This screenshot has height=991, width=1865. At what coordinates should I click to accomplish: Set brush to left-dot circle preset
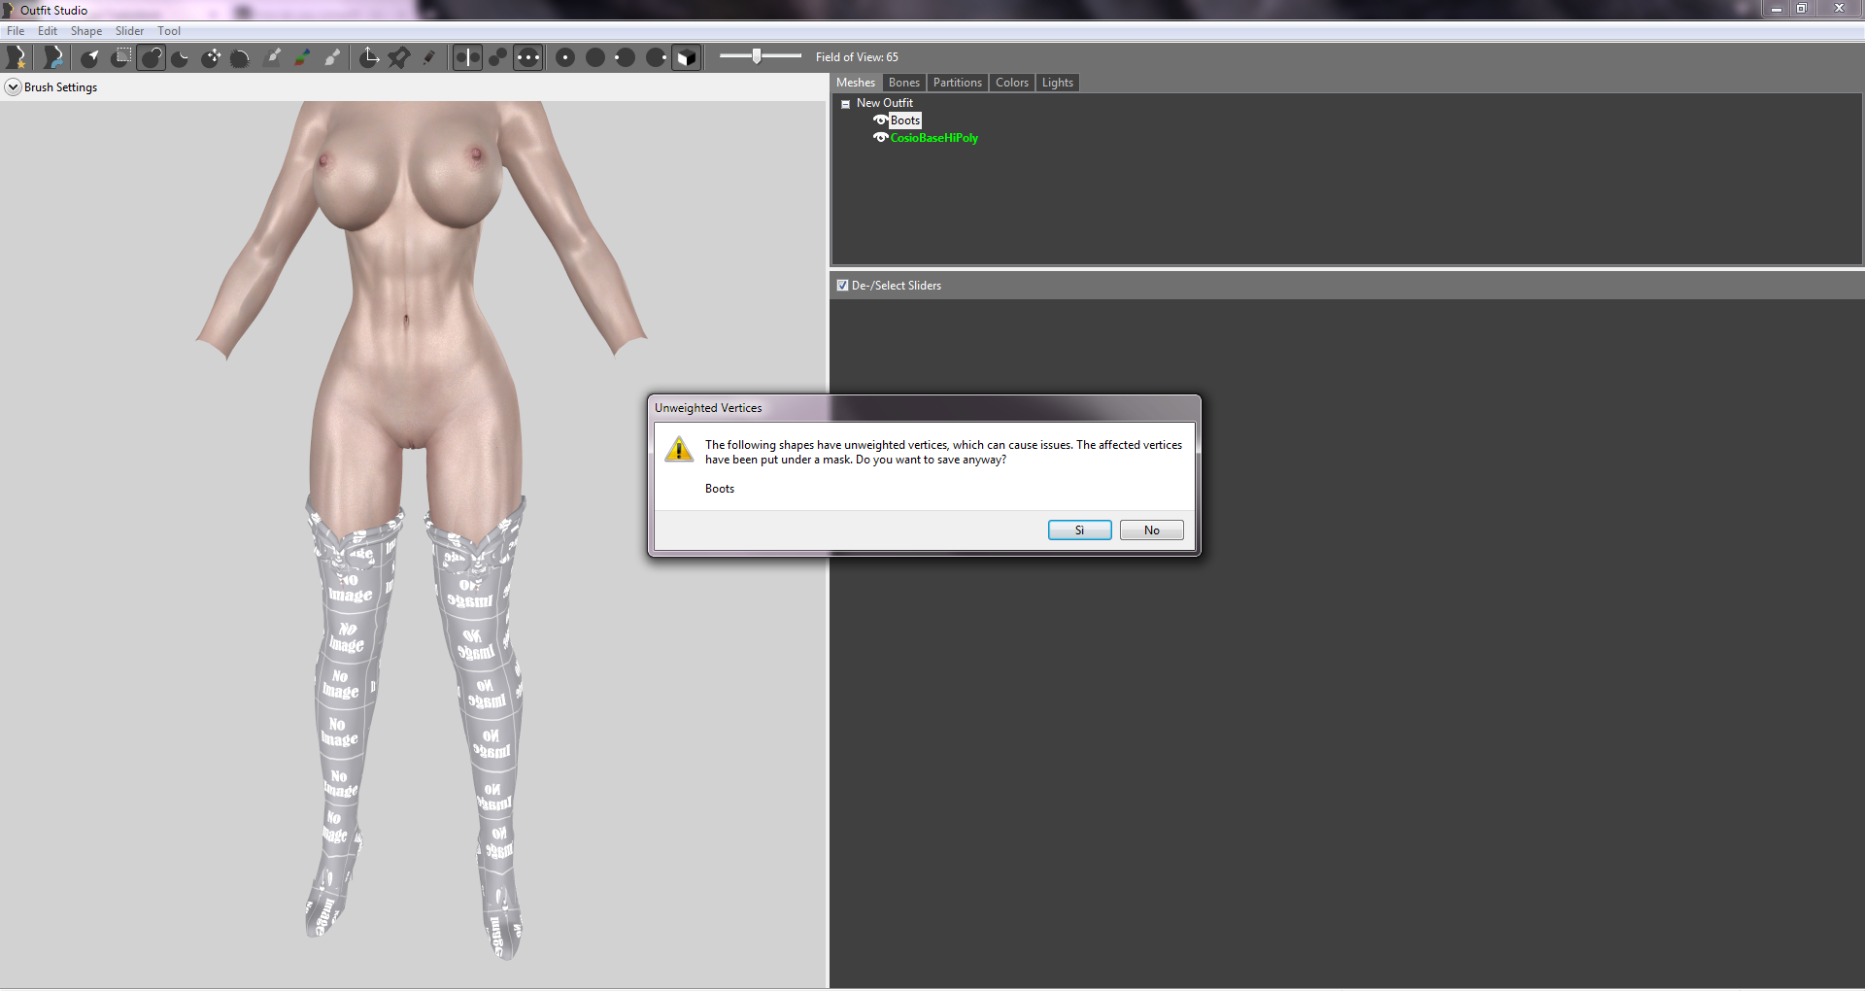(626, 57)
